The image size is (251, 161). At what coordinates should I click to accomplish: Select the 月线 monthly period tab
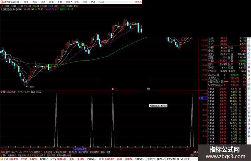tap(62, 6)
